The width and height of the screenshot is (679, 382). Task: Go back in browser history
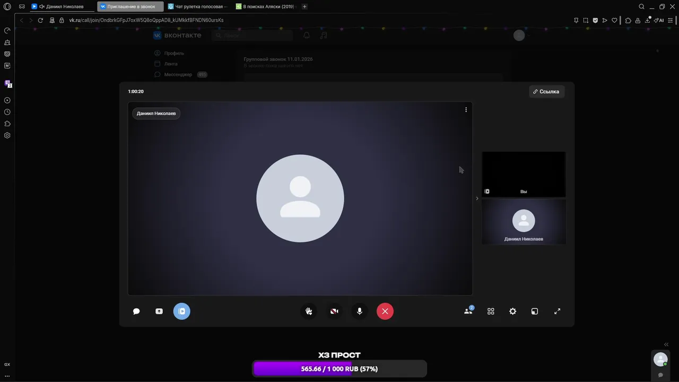(x=22, y=20)
